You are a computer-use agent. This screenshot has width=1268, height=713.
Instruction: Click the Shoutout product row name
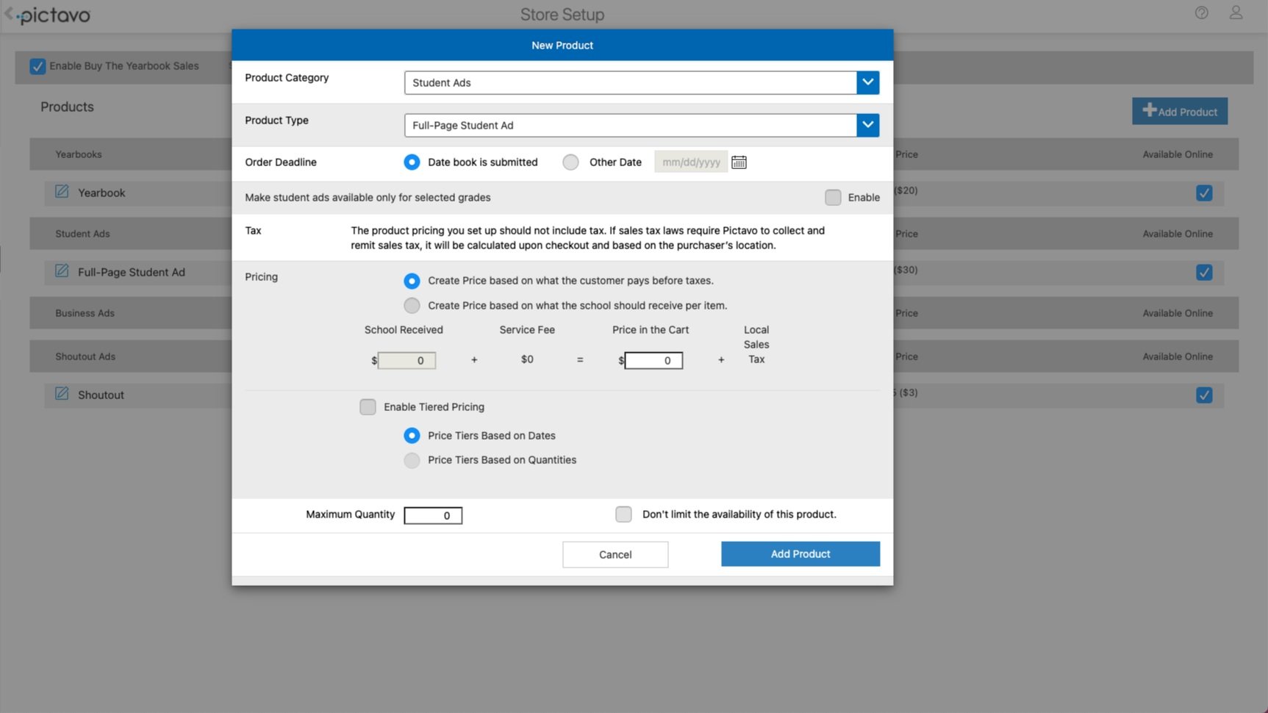pyautogui.click(x=101, y=395)
